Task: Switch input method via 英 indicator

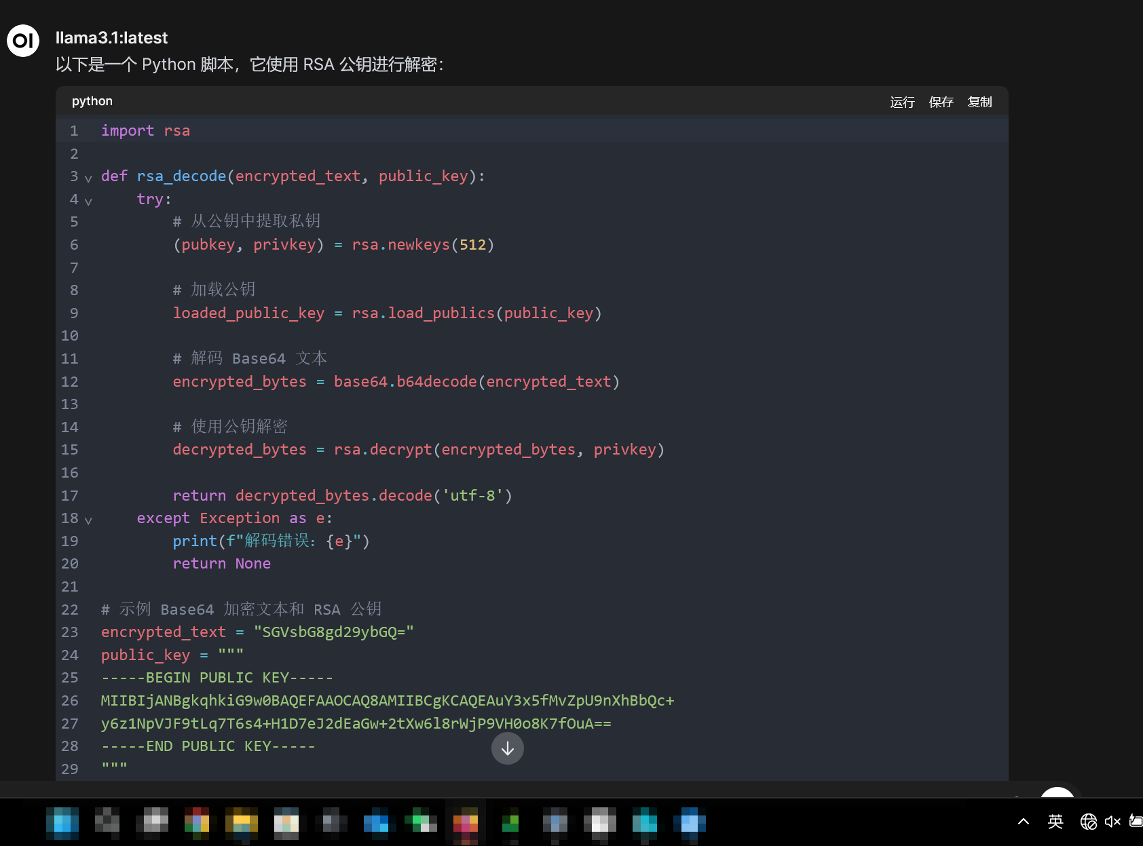Action: [1055, 822]
